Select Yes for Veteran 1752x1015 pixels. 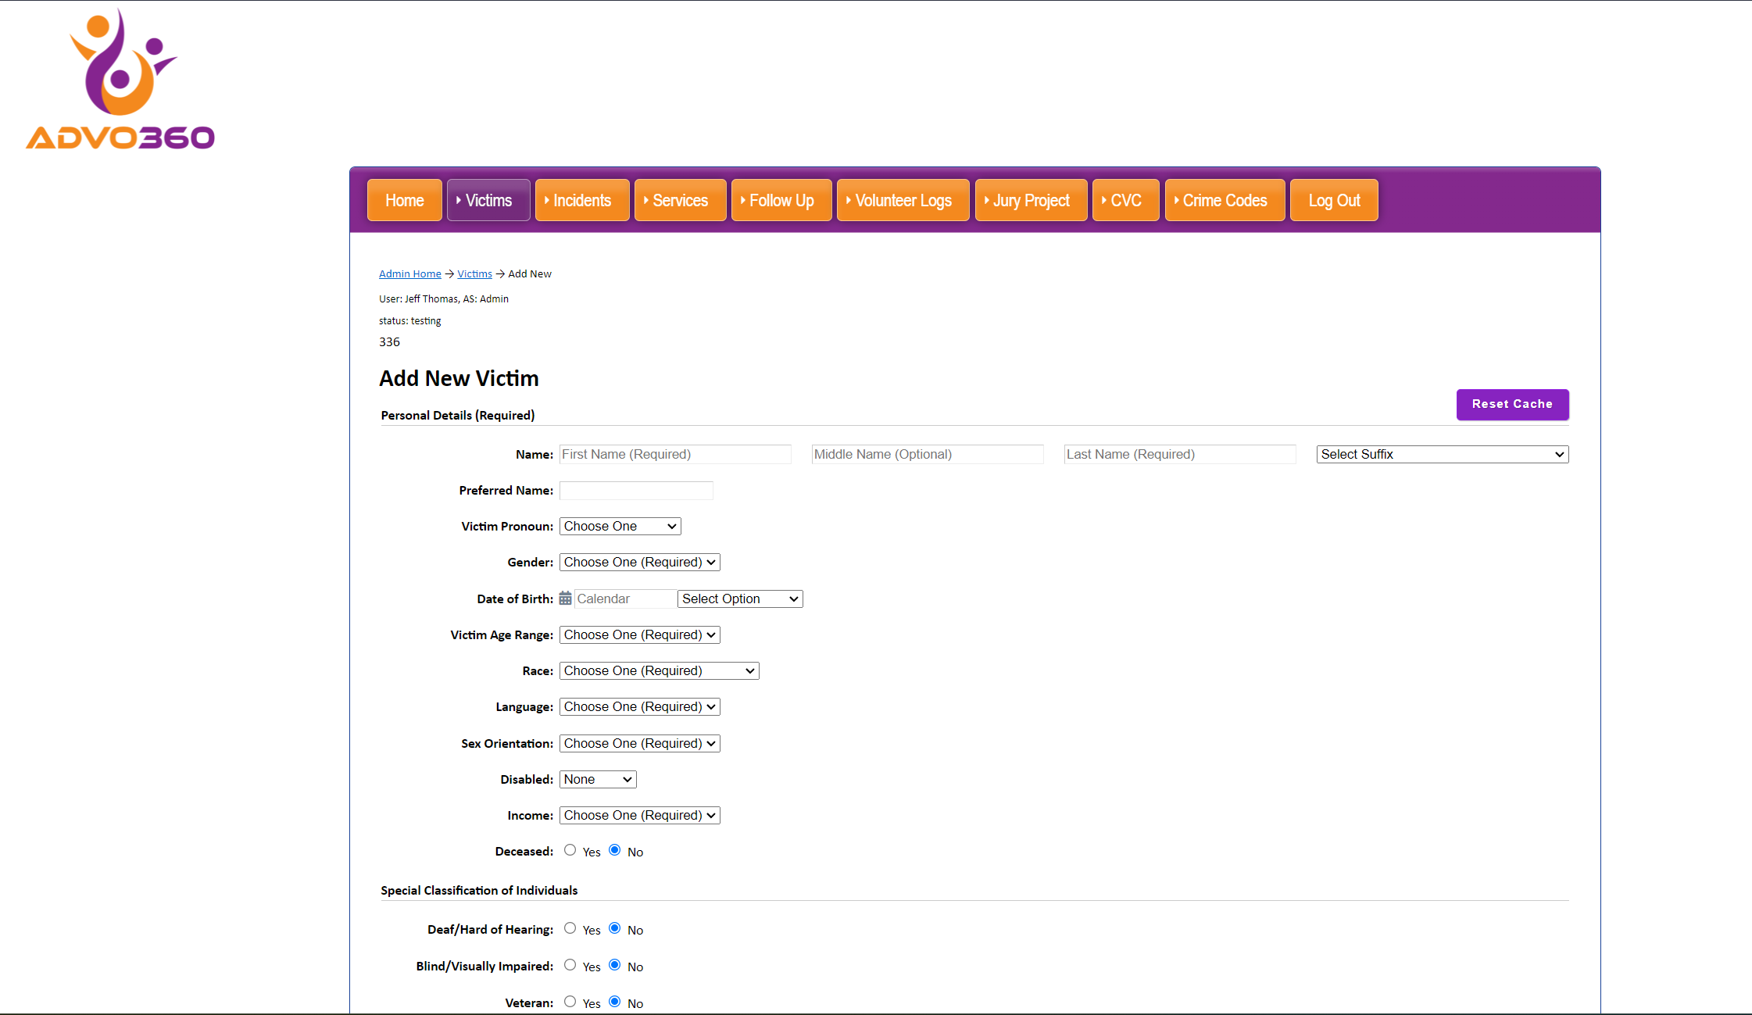pos(570,1002)
